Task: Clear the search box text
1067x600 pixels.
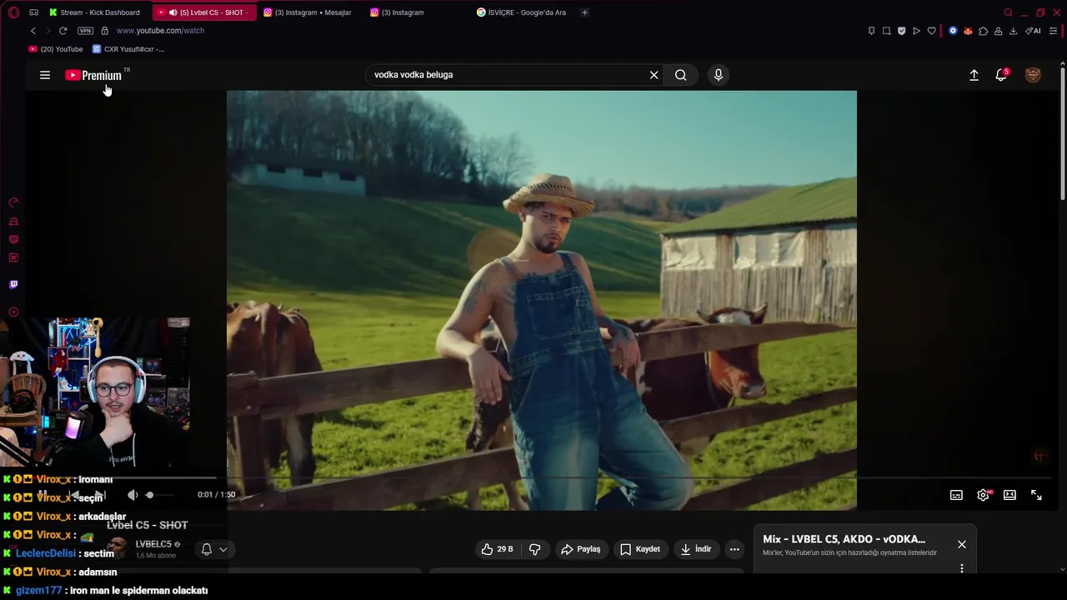Action: tap(654, 75)
